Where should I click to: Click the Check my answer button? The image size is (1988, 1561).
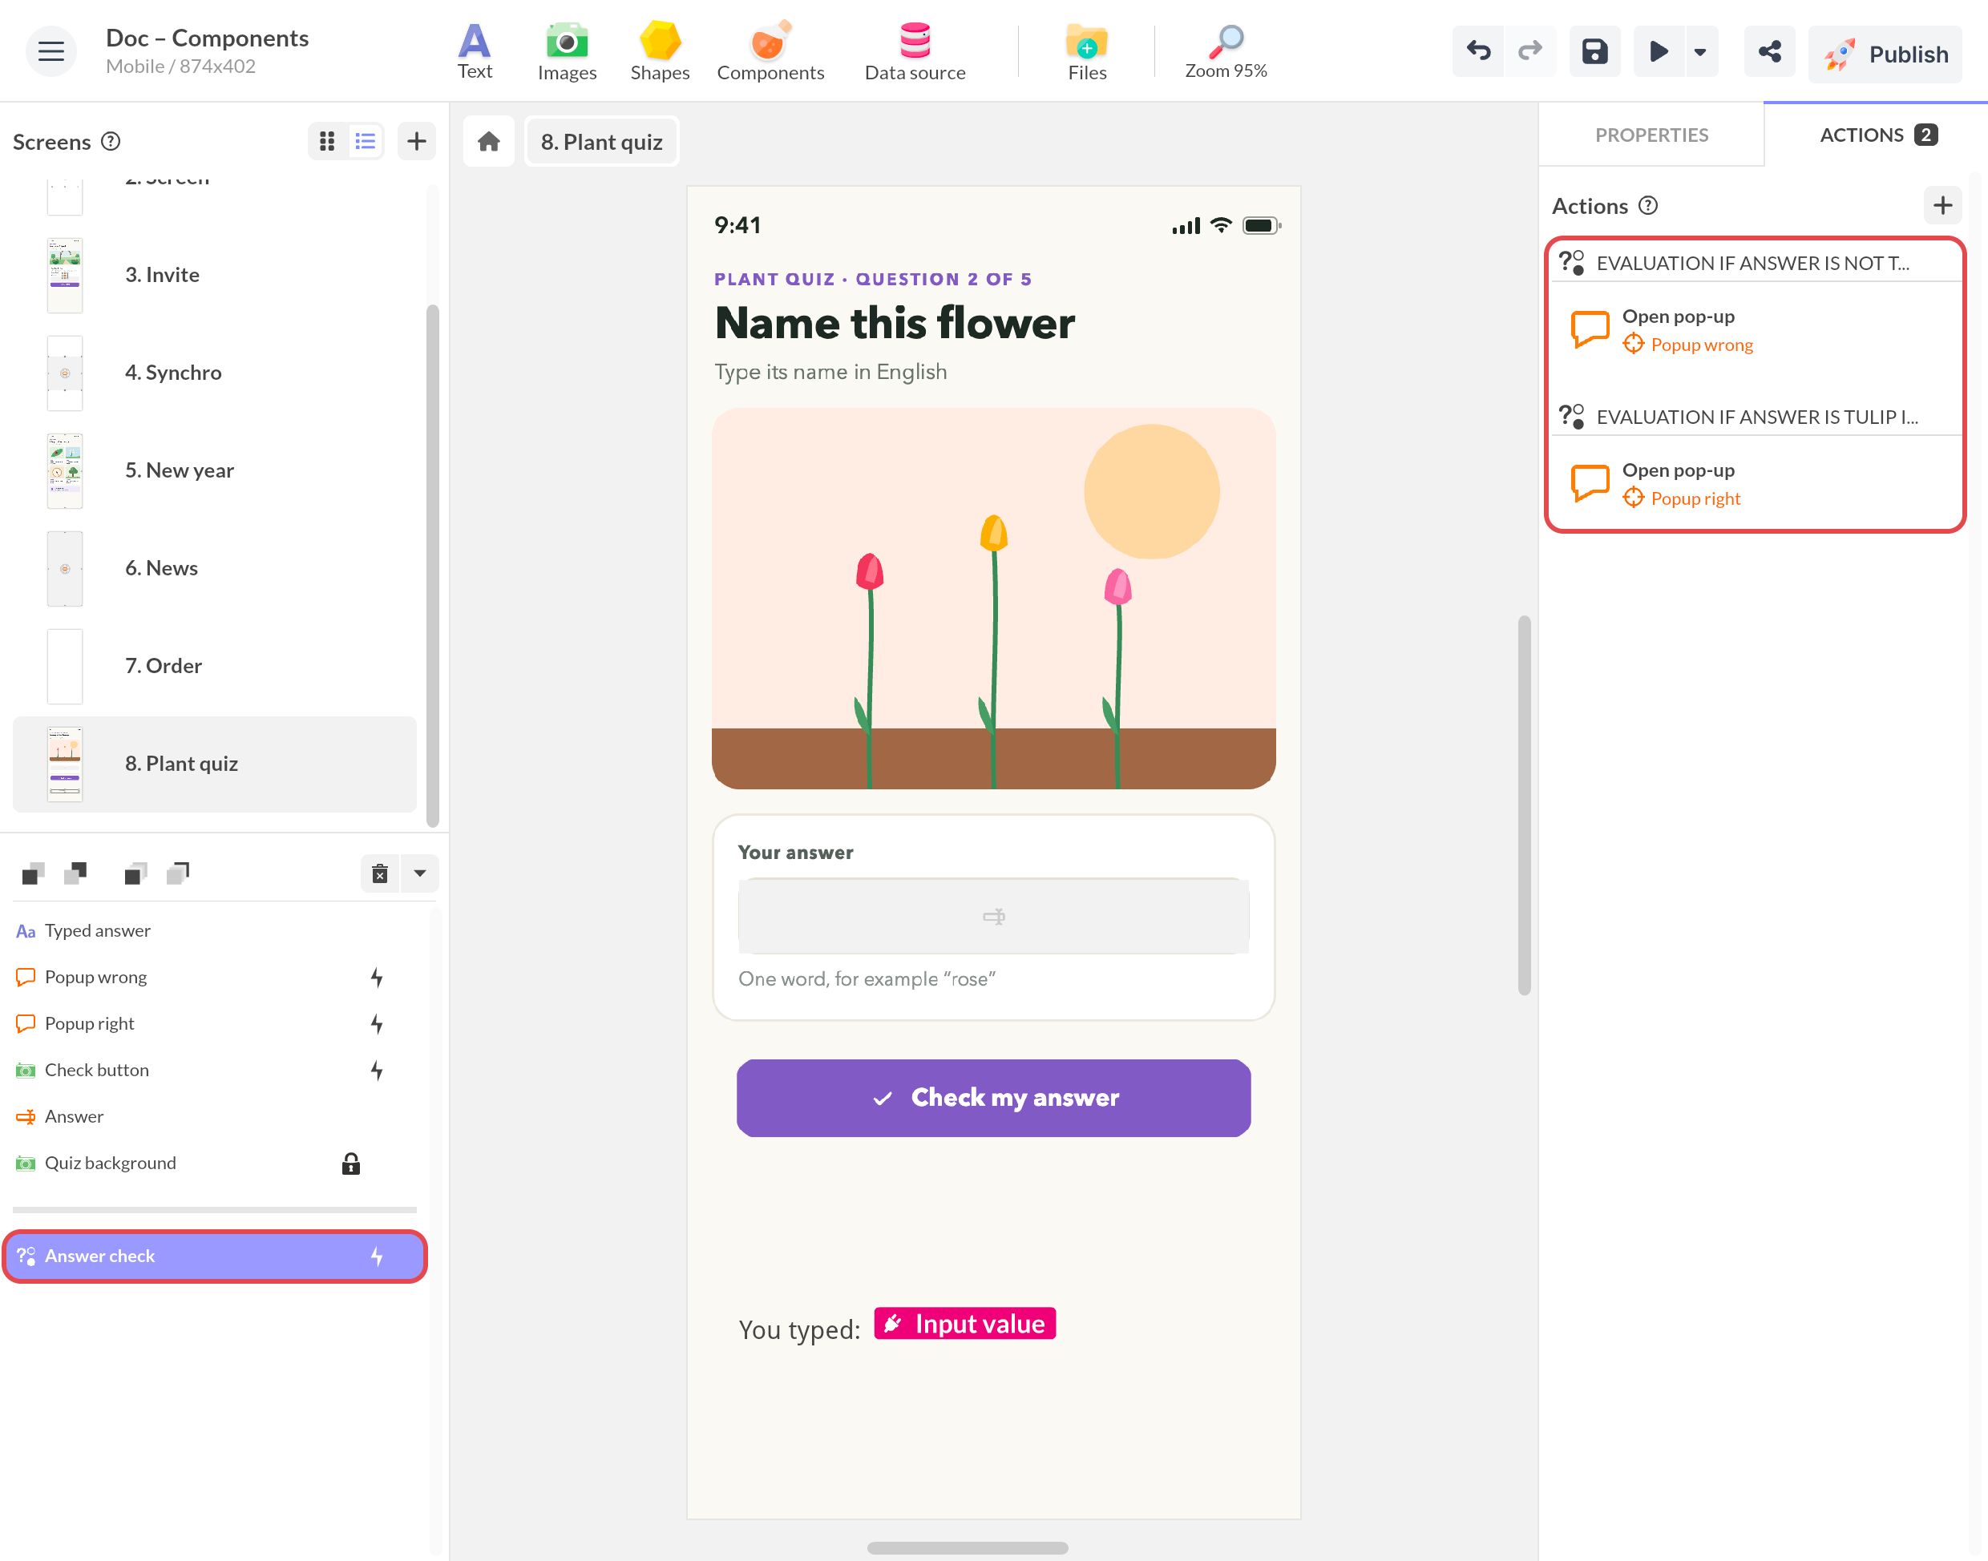tap(993, 1098)
